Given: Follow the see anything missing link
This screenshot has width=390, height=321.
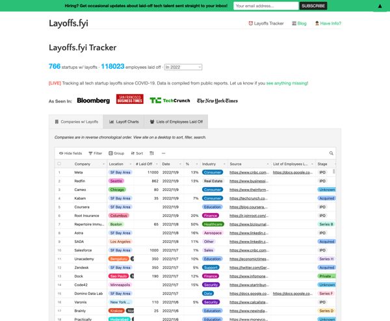Looking at the screenshot, I should (x=287, y=83).
